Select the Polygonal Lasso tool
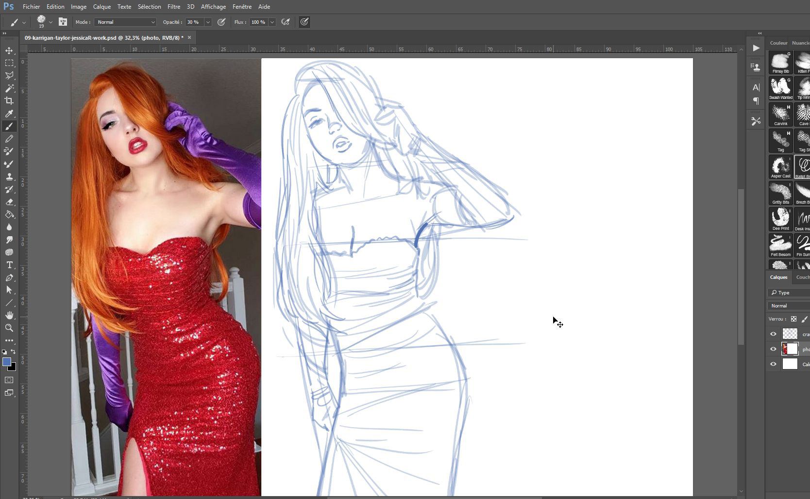810x499 pixels. (9, 76)
